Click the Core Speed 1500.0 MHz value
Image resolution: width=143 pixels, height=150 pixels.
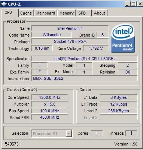tap(50, 97)
